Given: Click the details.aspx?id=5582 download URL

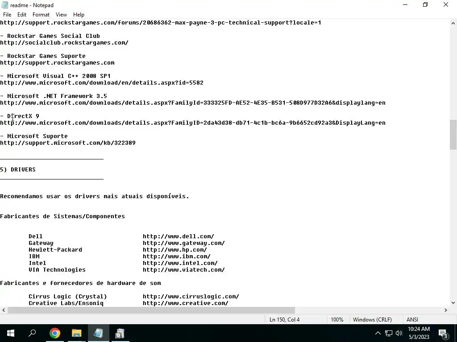Looking at the screenshot, I should click(102, 83).
